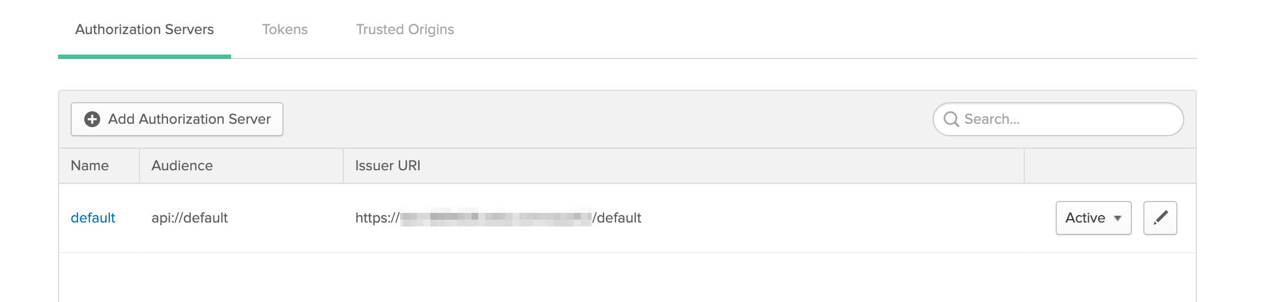Image resolution: width=1264 pixels, height=302 pixels.
Task: Click the Name column header
Action: click(x=90, y=166)
